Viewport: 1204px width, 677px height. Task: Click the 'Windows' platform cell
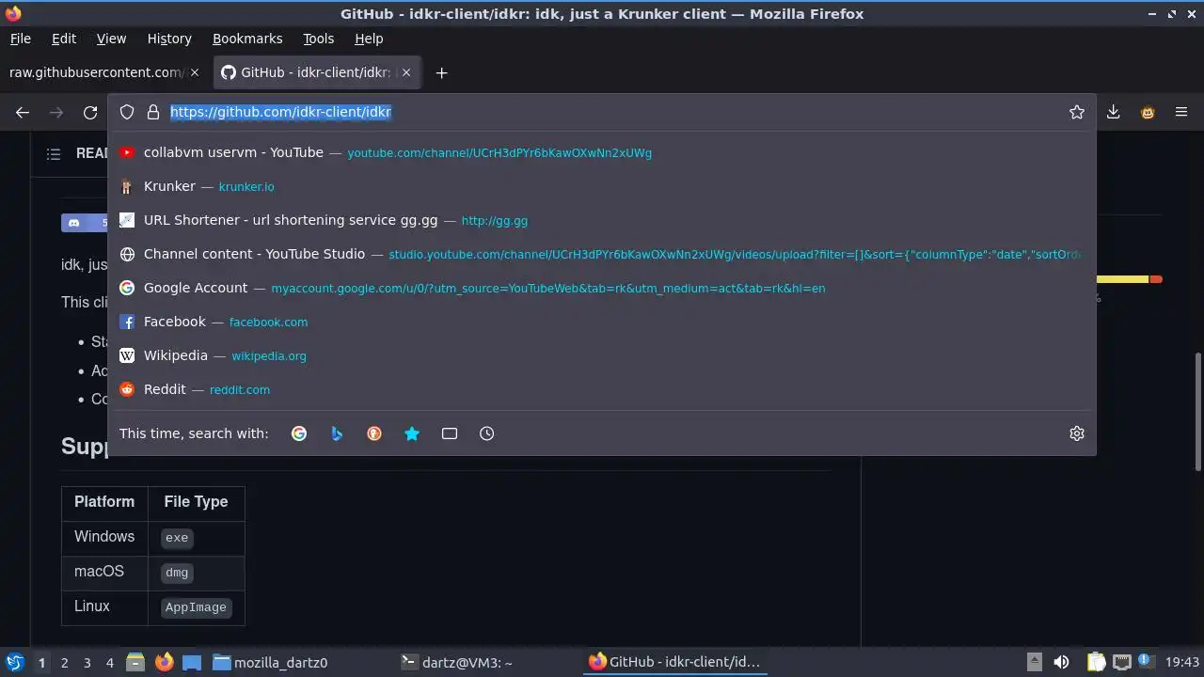(104, 537)
